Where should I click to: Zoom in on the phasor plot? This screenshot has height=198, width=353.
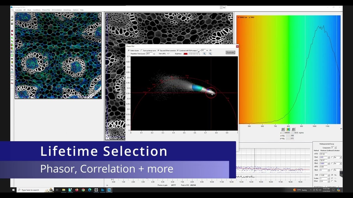pyautogui.click(x=204, y=54)
